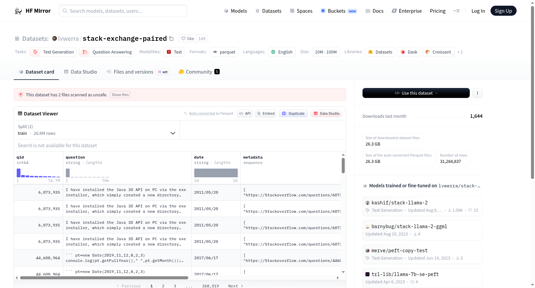The image size is (535, 288).
Task: Filter by the parquet format tag
Action: 224,52
